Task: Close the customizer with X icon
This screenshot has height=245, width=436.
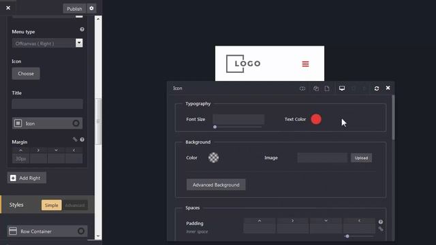Action: point(8,7)
